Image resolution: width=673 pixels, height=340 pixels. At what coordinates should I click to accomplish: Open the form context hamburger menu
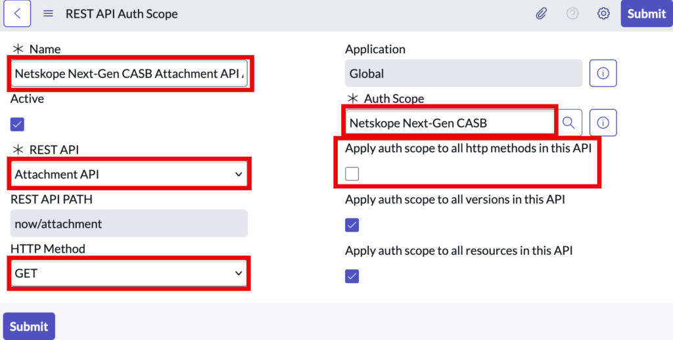click(x=48, y=14)
